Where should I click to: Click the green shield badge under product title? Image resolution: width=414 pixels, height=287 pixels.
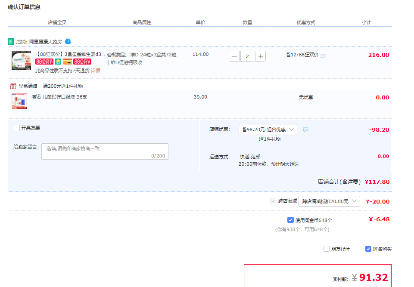pos(58,62)
